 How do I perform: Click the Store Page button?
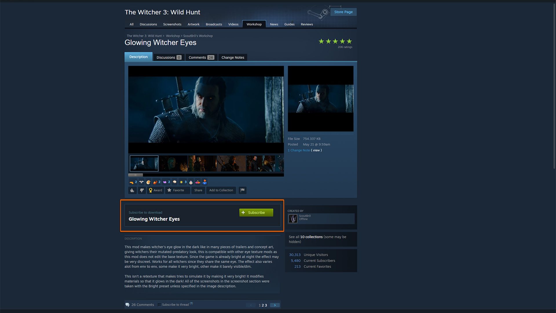point(343,12)
